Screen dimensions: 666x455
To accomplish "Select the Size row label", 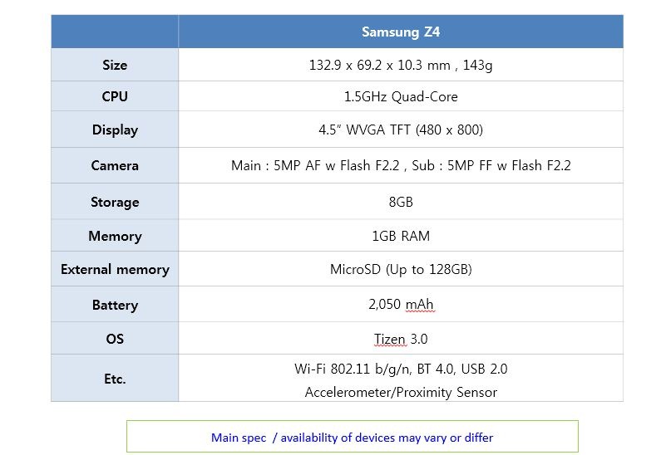I will point(115,65).
